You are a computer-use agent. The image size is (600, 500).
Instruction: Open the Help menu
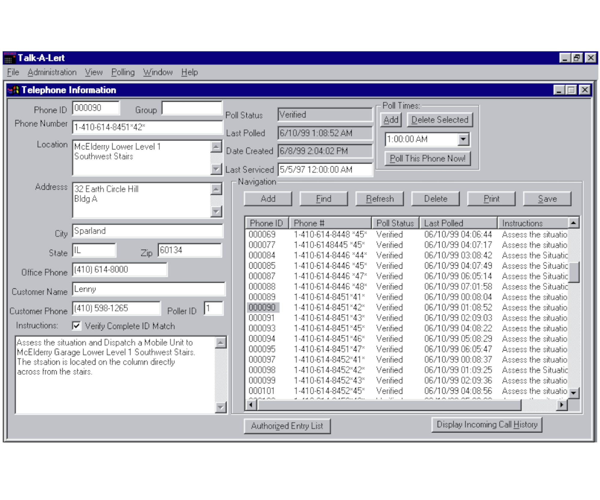coord(190,72)
